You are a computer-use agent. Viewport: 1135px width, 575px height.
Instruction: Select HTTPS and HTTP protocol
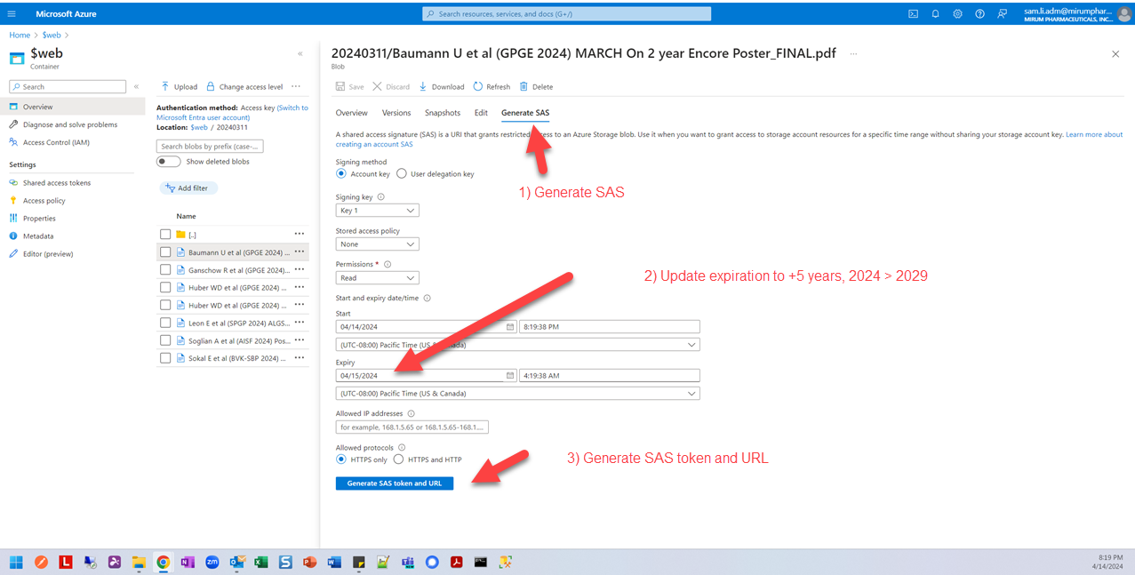tap(399, 459)
